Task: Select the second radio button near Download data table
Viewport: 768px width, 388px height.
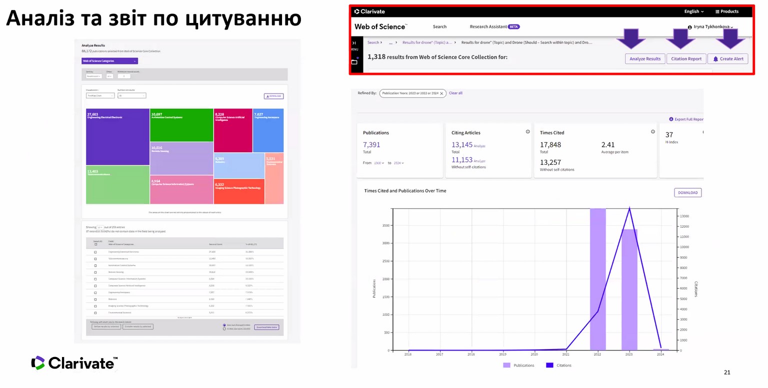Action: point(224,329)
